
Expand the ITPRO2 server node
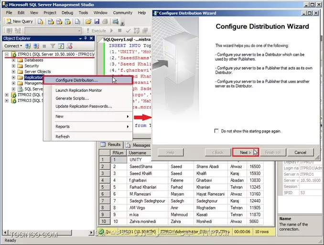click(x=7, y=95)
